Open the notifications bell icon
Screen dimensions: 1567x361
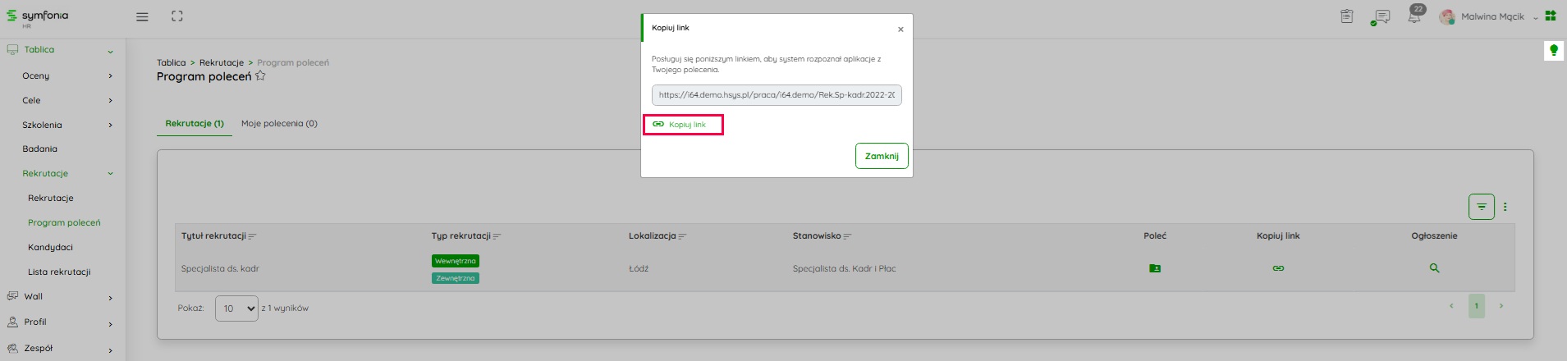[1414, 17]
